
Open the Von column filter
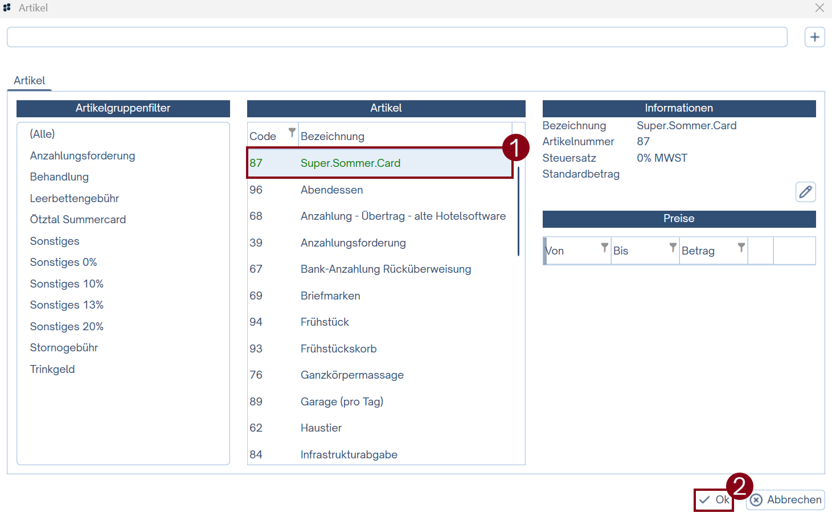[604, 247]
